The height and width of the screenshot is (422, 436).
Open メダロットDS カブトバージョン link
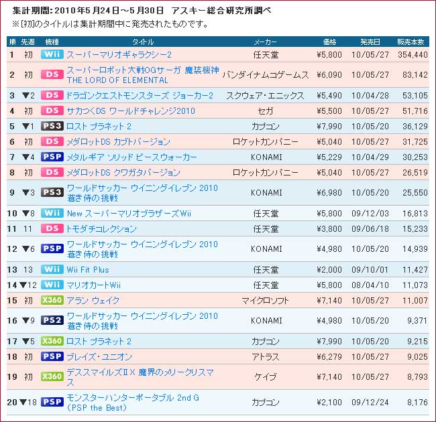(x=118, y=141)
